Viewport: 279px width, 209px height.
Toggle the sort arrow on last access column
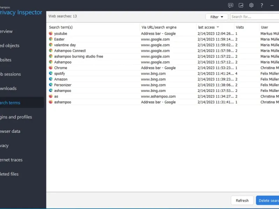[218, 27]
